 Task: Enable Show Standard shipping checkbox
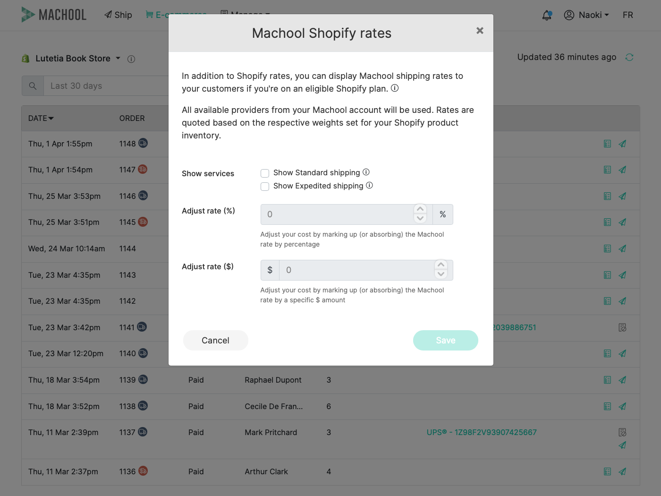coord(265,173)
